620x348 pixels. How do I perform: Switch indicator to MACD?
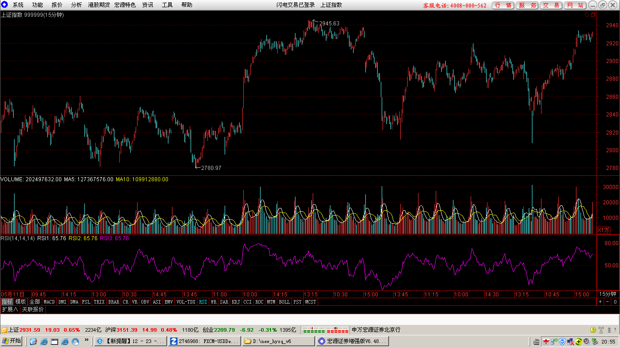pos(49,301)
